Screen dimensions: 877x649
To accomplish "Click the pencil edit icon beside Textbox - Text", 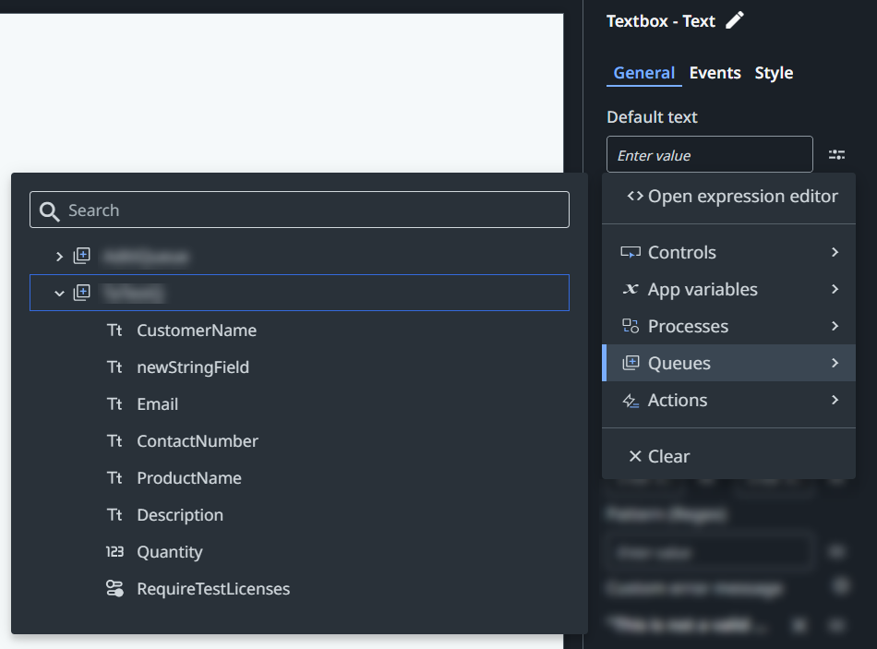I will (x=735, y=20).
